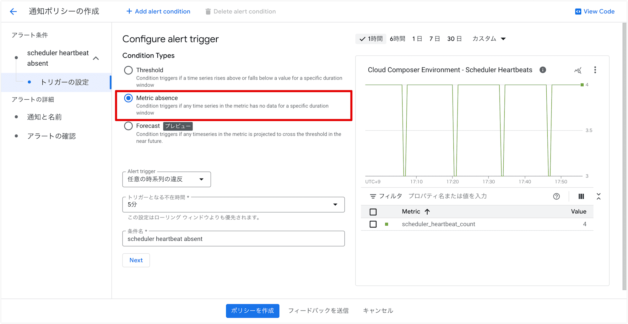Viewport: 628px width, 324px height.
Task: Collapse the legend table with the chevrons icon
Action: coord(598,196)
